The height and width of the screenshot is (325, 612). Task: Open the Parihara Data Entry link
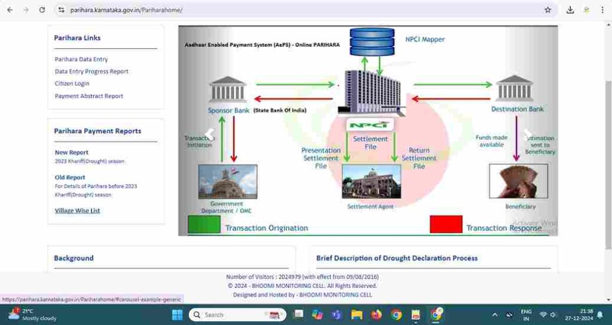tap(81, 59)
